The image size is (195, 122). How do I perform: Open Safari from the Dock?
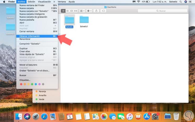pos(44,116)
